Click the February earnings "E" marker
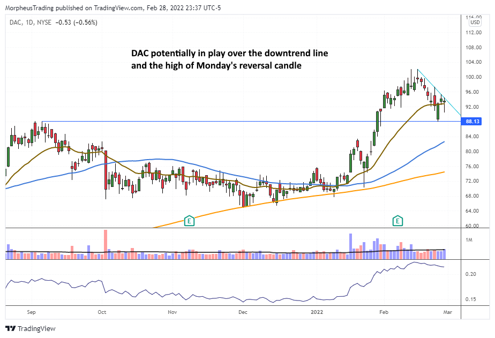 pos(397,221)
